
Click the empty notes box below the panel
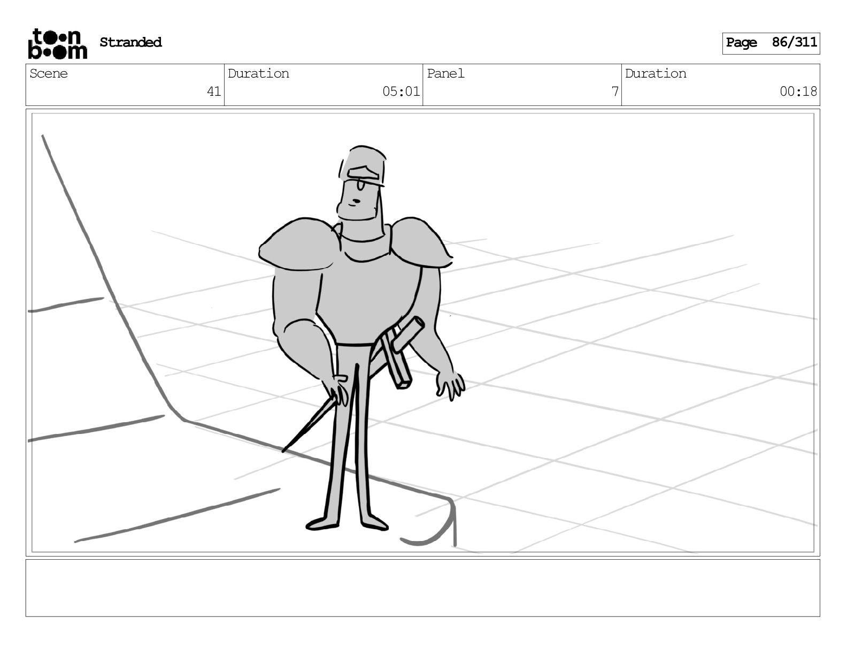point(422,588)
